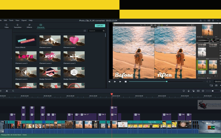
Task: Open the Transition panel
Action: pyautogui.click(x=18, y=26)
